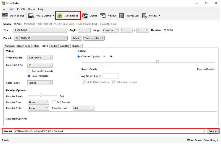Screen dimensions: 221x144
Task: Click the 'Lower Quality' slider label
Action: click(90, 69)
